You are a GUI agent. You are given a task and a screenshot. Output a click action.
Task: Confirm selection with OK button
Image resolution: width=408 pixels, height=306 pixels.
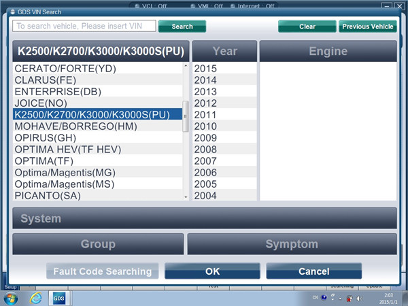(x=212, y=271)
